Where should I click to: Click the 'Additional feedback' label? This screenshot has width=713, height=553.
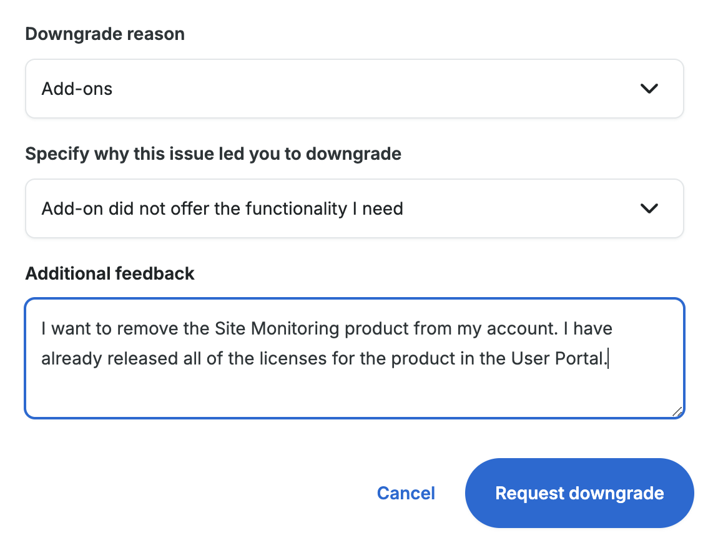coord(110,273)
